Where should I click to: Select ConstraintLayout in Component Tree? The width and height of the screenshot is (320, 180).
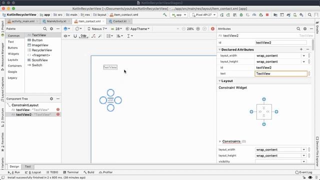(25, 105)
